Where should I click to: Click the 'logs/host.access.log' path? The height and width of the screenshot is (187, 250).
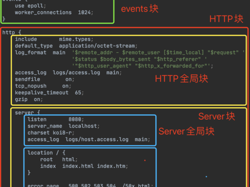point(97,139)
